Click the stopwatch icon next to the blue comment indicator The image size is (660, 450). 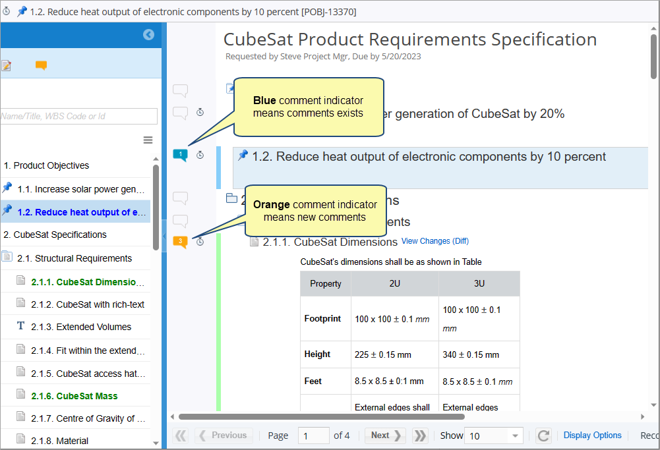point(200,155)
